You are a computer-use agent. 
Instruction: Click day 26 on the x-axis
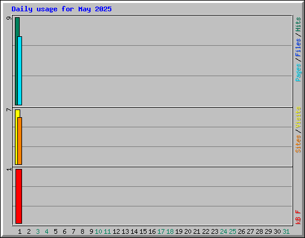241,231
